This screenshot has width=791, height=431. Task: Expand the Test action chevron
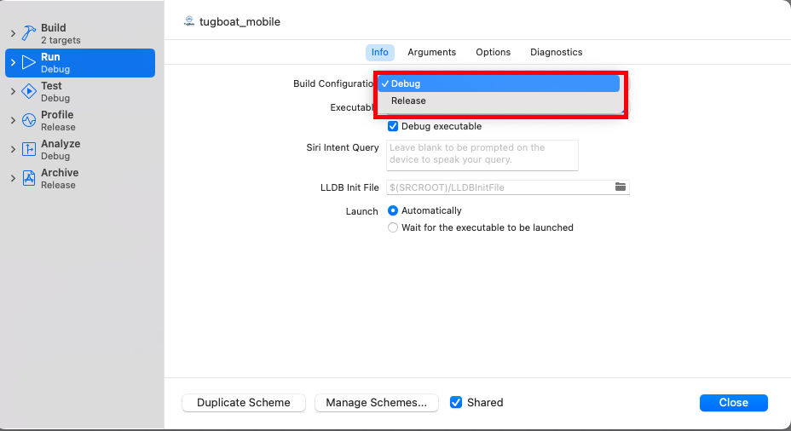click(x=13, y=91)
